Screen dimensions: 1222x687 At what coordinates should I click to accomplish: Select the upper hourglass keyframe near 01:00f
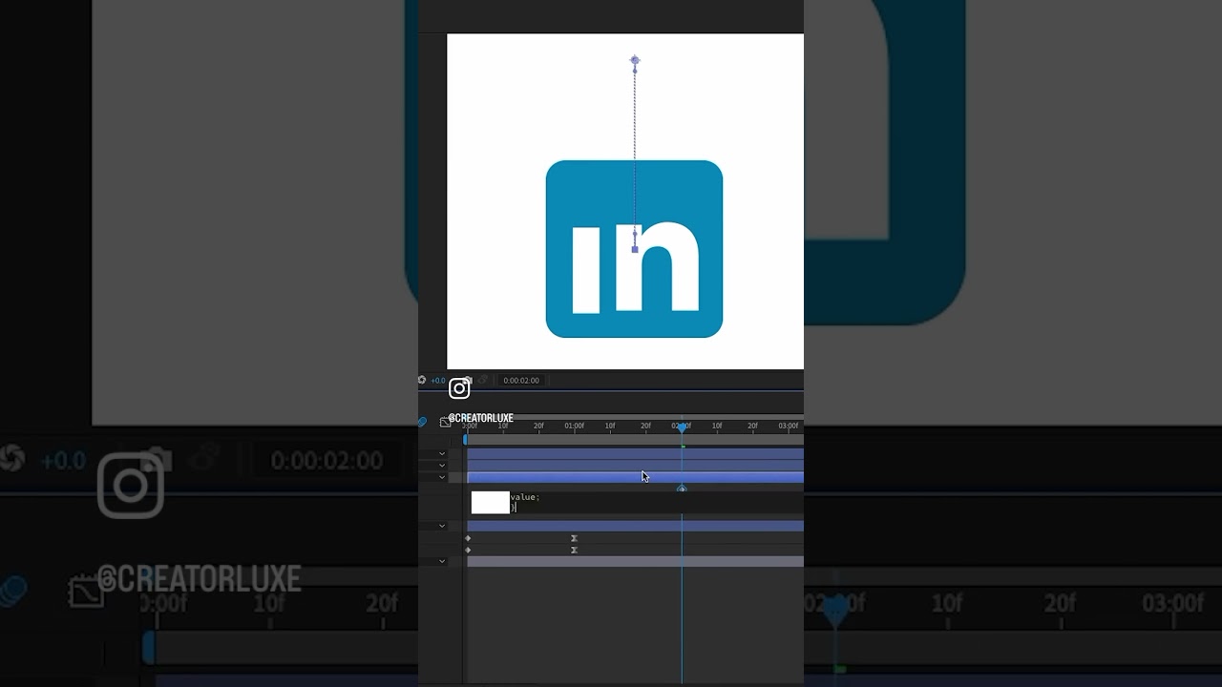[574, 538]
